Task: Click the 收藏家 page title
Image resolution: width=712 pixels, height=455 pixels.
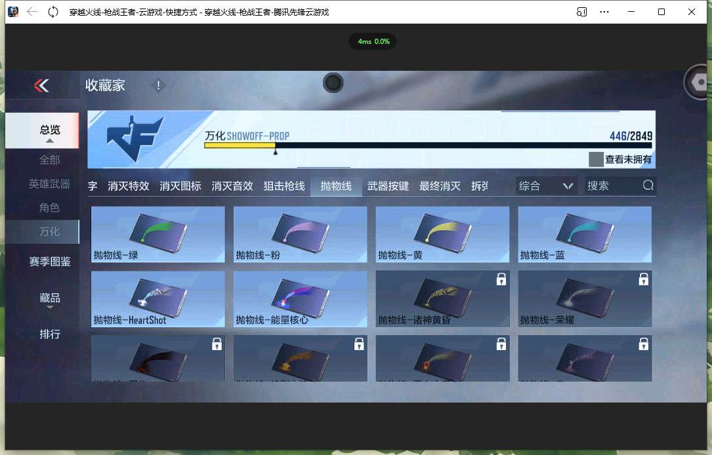Action: [x=105, y=85]
